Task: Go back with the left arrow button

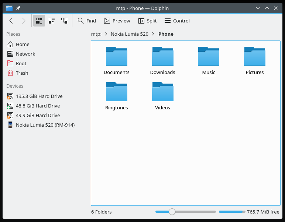Action: tap(11, 21)
